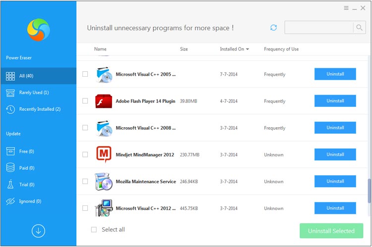The image size is (372, 247).
Task: Click the 246.94KB size value
Action: [189, 182]
